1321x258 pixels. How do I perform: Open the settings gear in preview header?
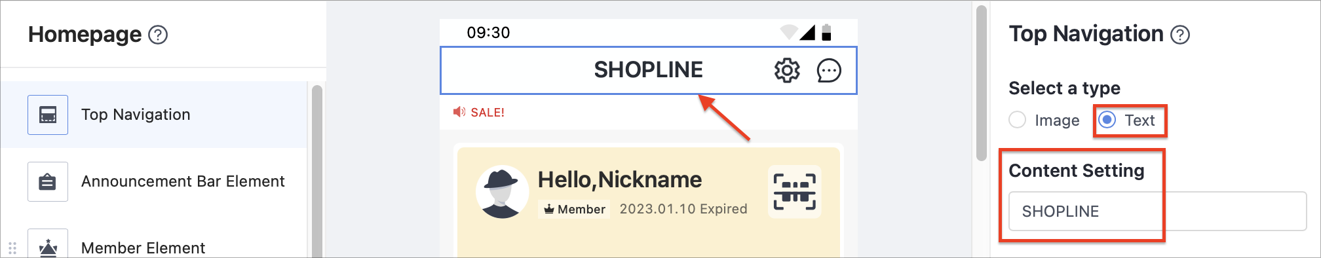(x=787, y=70)
